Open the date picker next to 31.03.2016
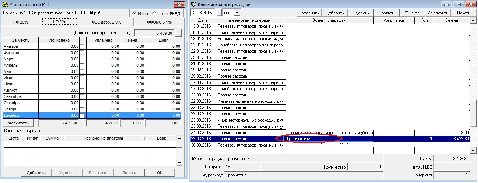The width and height of the screenshot is (478, 183). coord(219,13)
